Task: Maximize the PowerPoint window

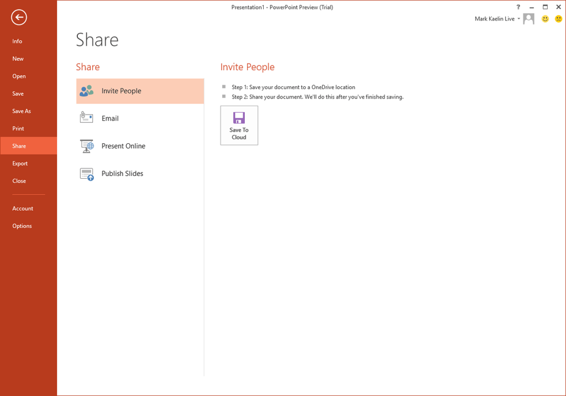Action: [545, 7]
